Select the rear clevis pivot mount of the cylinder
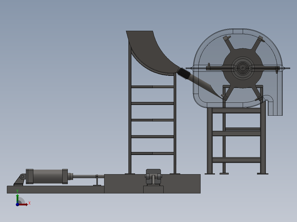 (x=20, y=180)
